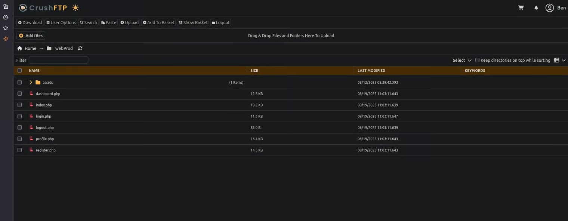Enable Keep directories on top while sorting

pyautogui.click(x=477, y=60)
